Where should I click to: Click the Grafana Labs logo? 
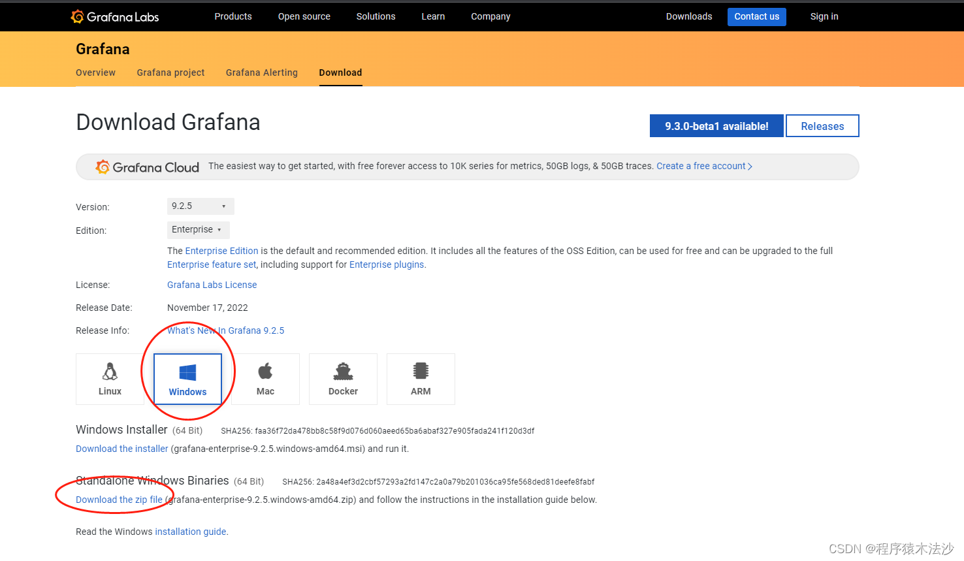(115, 16)
